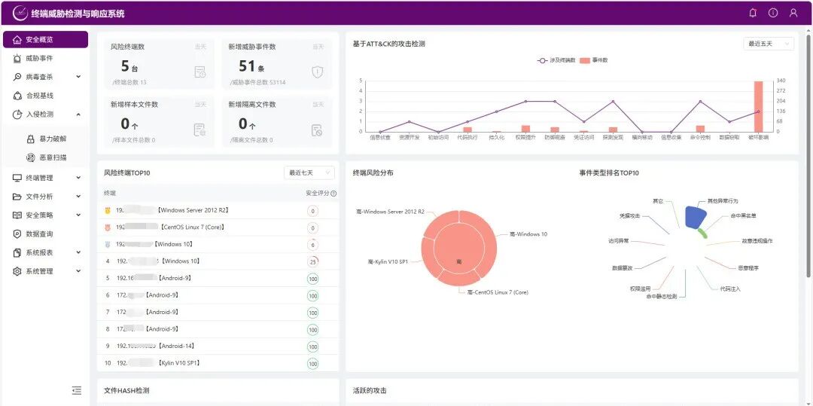The image size is (813, 406).
Task: Open the 最近七天 dropdown in 风险终端TOP10
Action: pyautogui.click(x=309, y=173)
